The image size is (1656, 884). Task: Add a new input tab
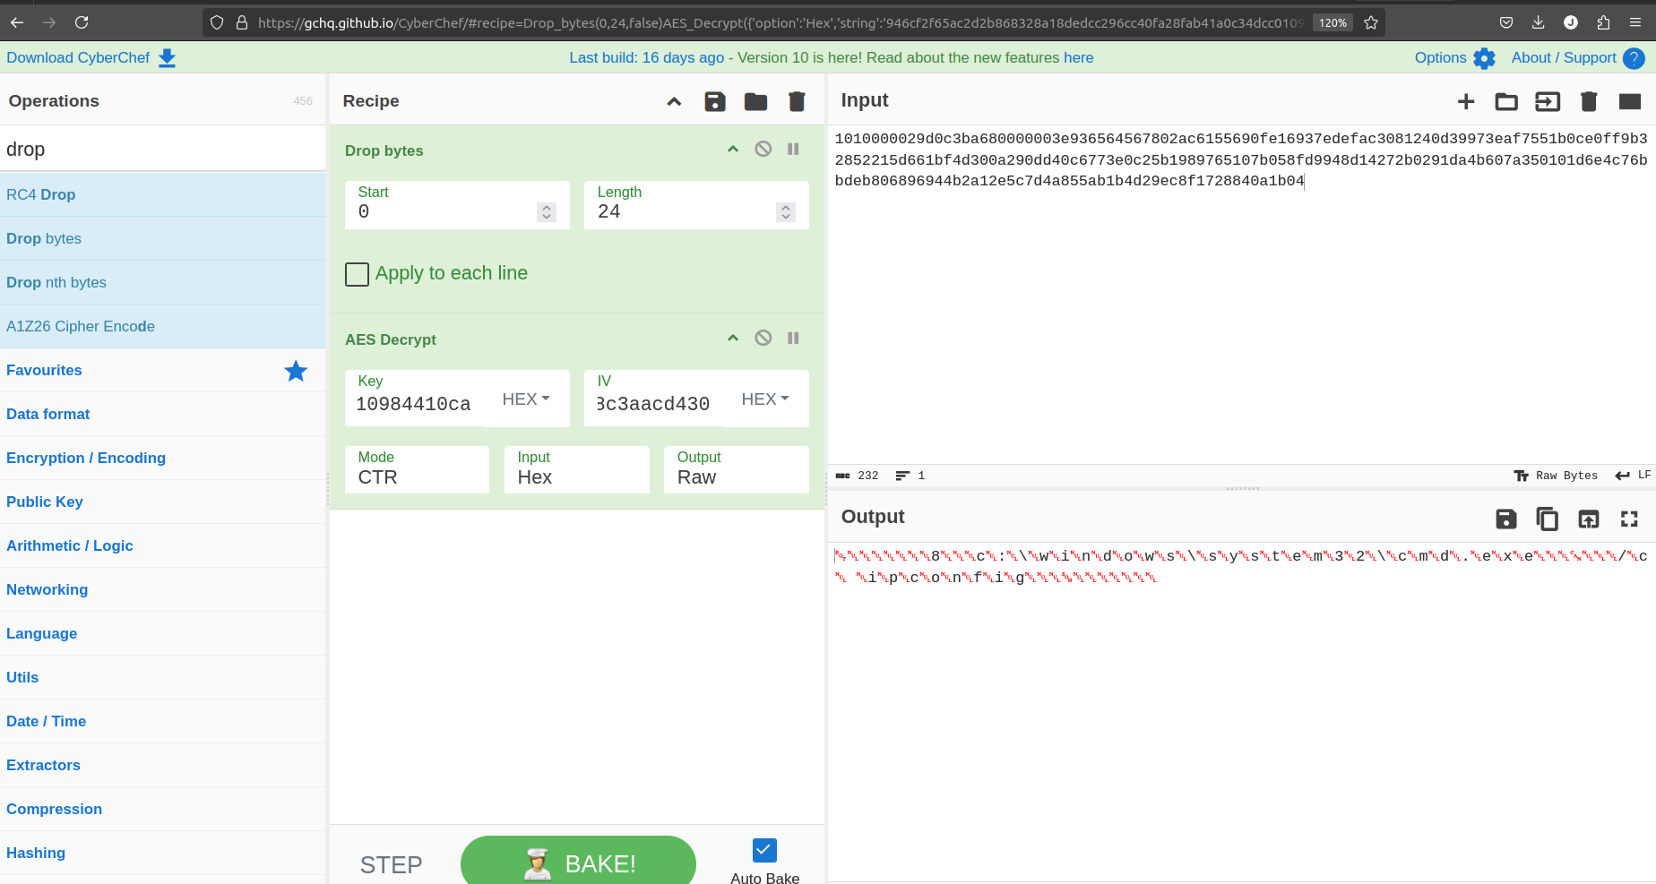pyautogui.click(x=1465, y=101)
